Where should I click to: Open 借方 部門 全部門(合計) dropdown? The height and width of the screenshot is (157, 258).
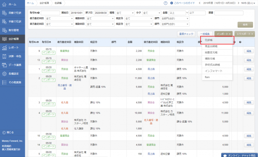[x=175, y=19]
